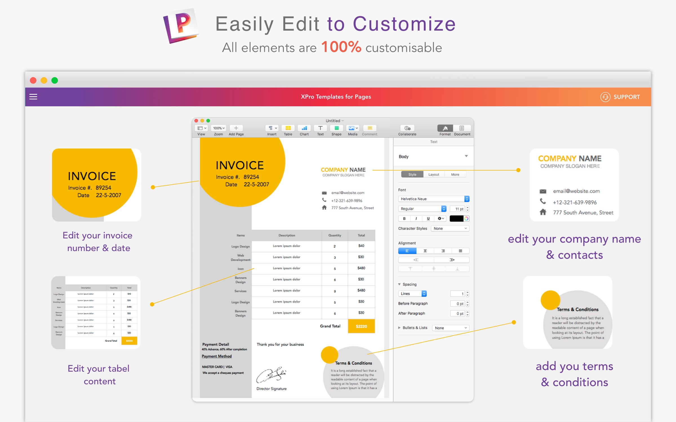676x422 pixels.
Task: Switch to the More tab
Action: [x=455, y=174]
